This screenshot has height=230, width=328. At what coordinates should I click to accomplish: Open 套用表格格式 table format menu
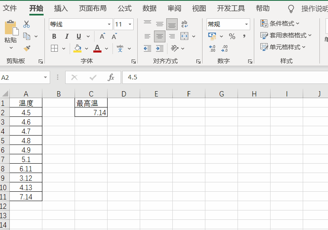coord(286,35)
